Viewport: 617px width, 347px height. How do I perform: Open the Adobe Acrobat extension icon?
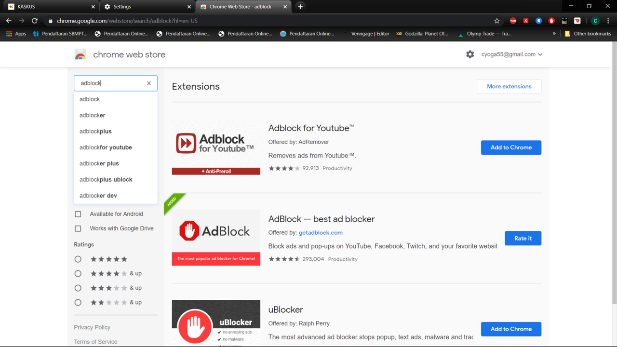[526, 21]
